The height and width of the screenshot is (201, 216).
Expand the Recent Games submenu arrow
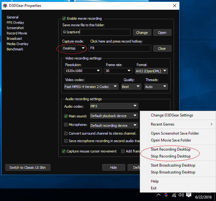pos(211,124)
